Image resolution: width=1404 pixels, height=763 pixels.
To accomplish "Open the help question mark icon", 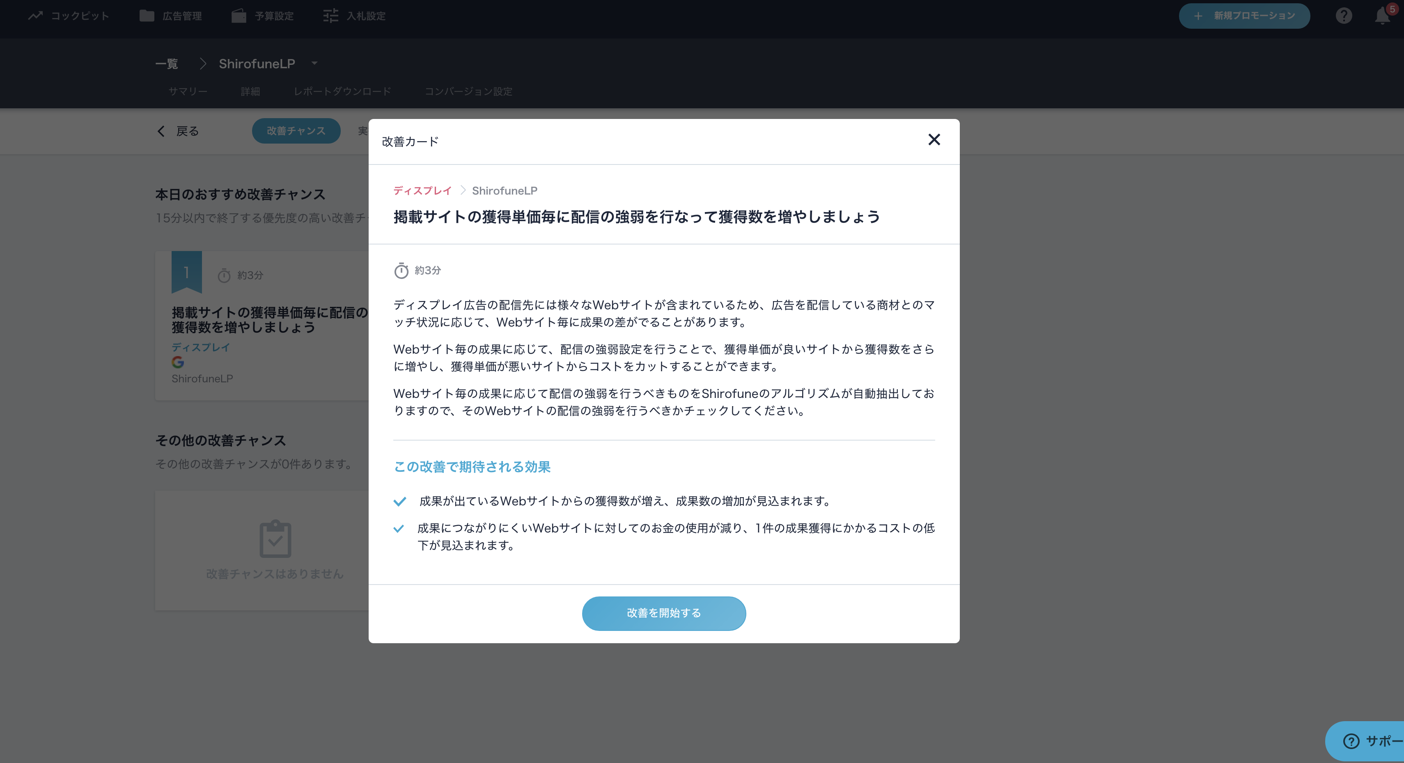I will [1344, 16].
